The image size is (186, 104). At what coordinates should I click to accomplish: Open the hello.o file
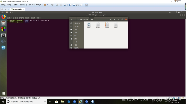107,25
